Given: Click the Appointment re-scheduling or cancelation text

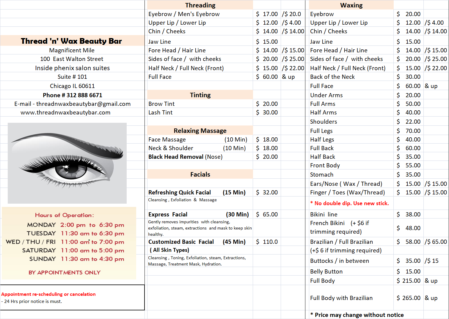Looking at the screenshot, I should pyautogui.click(x=48, y=294).
